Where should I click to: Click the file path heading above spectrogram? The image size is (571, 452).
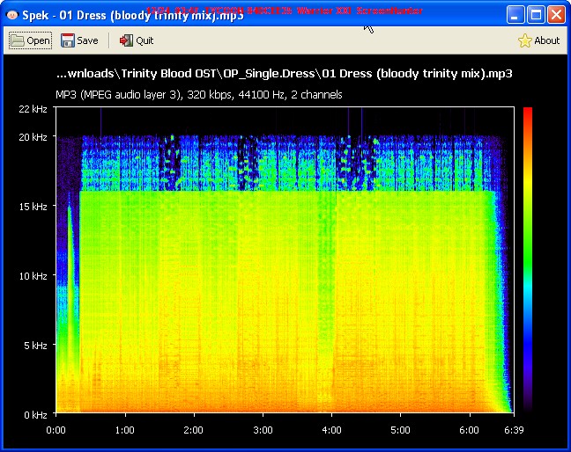click(x=284, y=74)
